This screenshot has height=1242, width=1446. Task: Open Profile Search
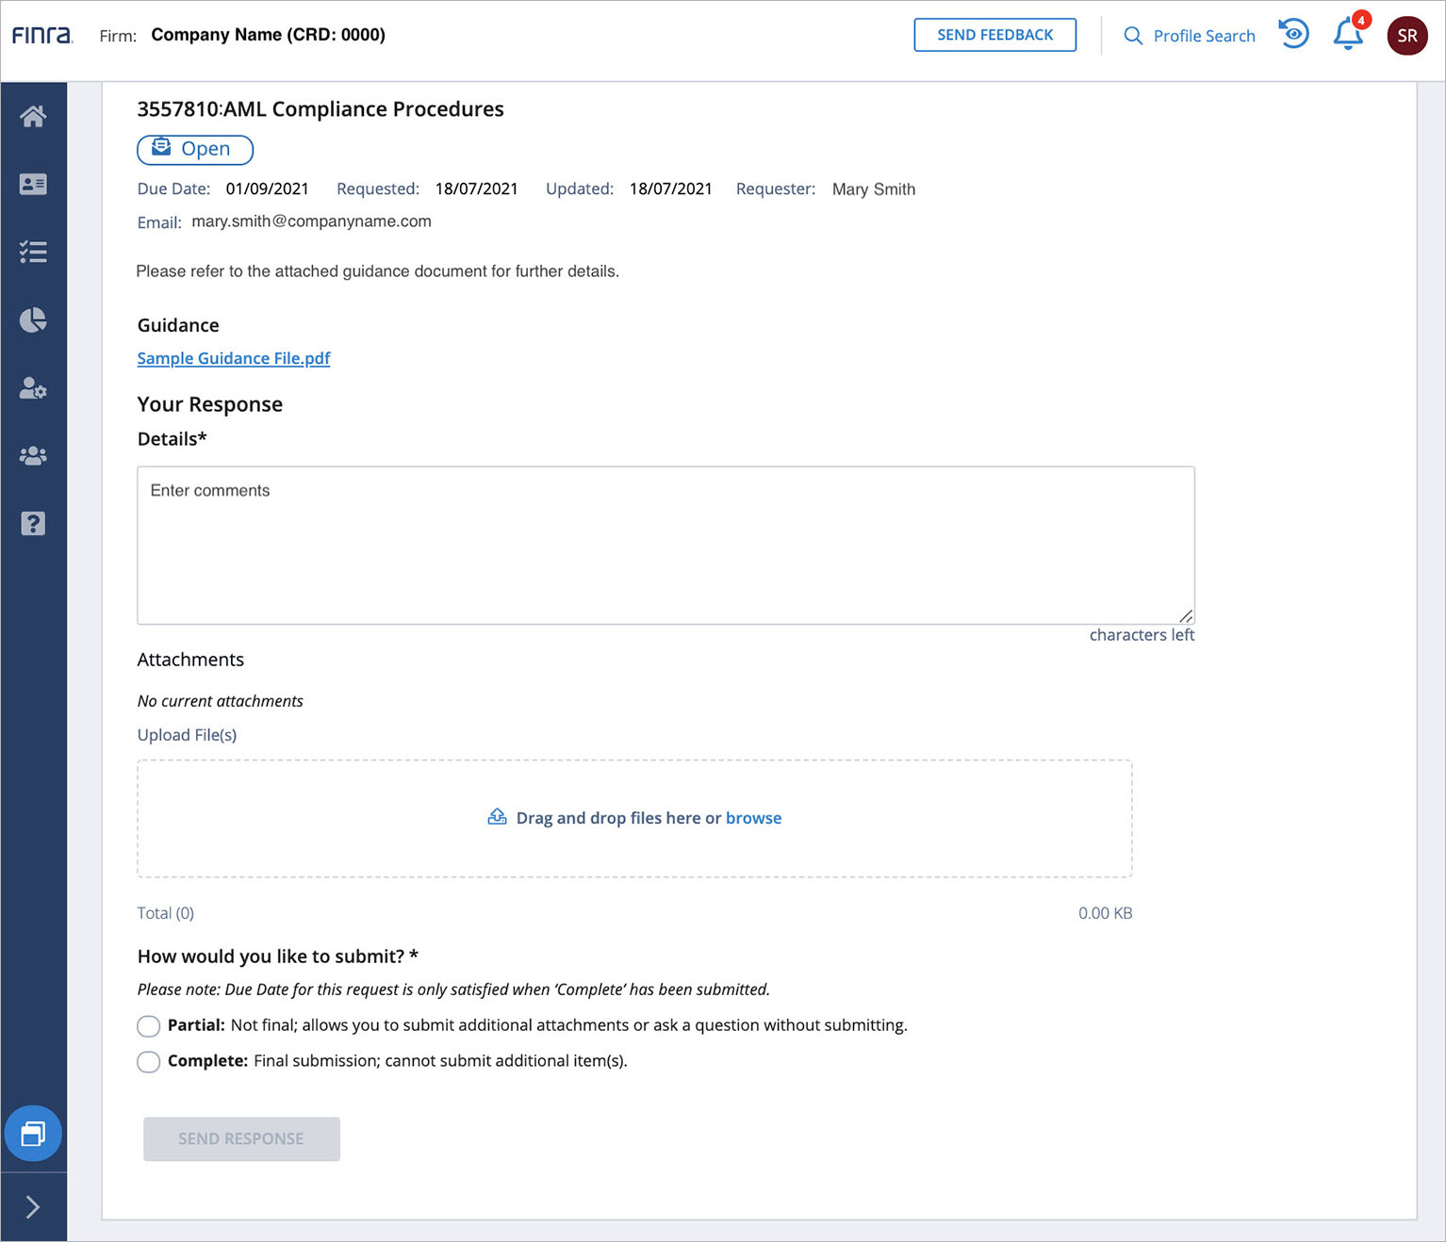coord(1190,36)
